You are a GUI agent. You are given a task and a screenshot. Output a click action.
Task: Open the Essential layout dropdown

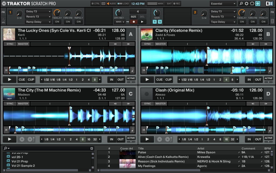click(x=223, y=4)
